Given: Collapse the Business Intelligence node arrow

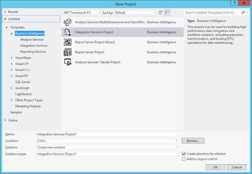Looking at the screenshot, I should [x=12, y=34].
